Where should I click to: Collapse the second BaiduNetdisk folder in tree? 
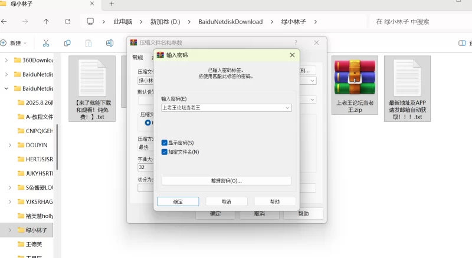[x=6, y=88]
